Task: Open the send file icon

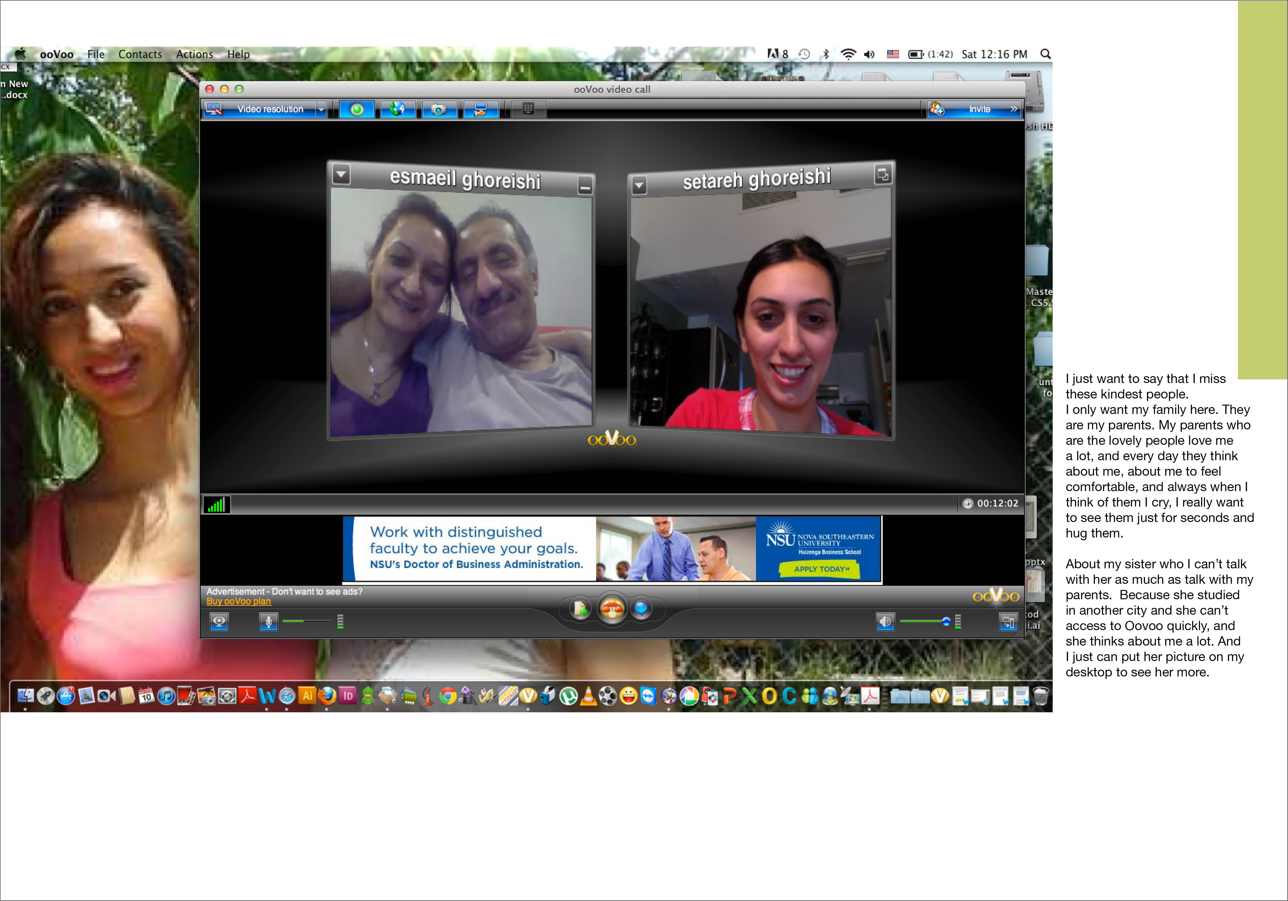Action: [580, 609]
